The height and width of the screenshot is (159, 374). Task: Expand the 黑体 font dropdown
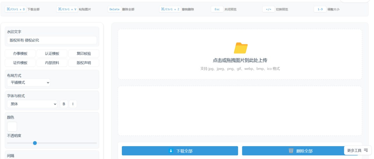pyautogui.click(x=32, y=104)
